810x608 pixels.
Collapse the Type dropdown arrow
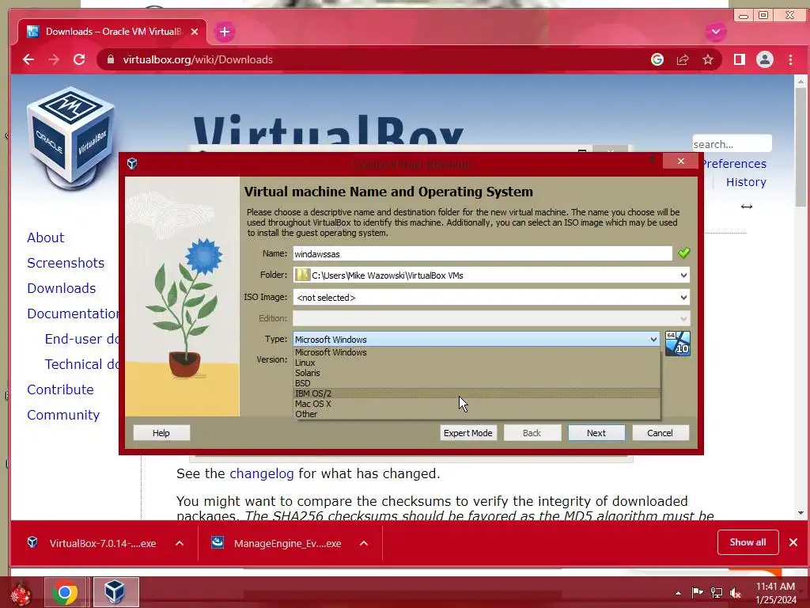(x=653, y=339)
